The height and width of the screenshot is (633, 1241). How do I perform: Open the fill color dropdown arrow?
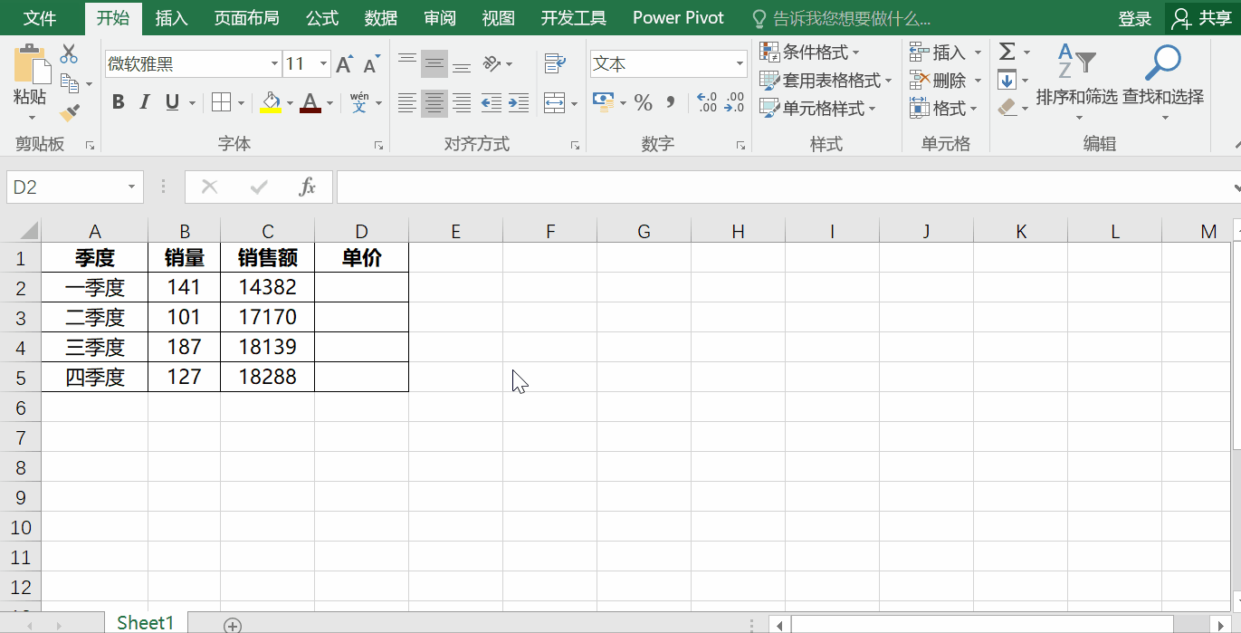pos(290,103)
